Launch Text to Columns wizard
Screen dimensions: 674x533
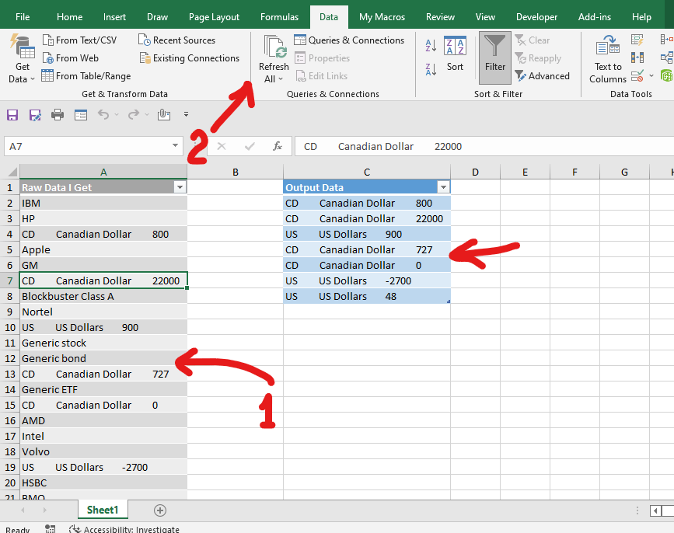pyautogui.click(x=608, y=59)
